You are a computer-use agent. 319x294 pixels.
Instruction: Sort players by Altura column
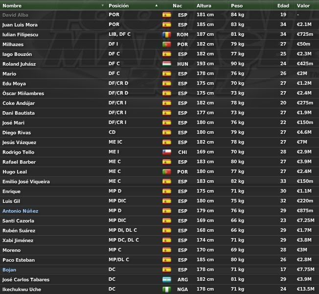click(204, 6)
